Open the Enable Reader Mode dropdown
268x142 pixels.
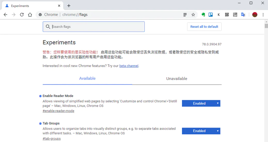[x=201, y=103]
